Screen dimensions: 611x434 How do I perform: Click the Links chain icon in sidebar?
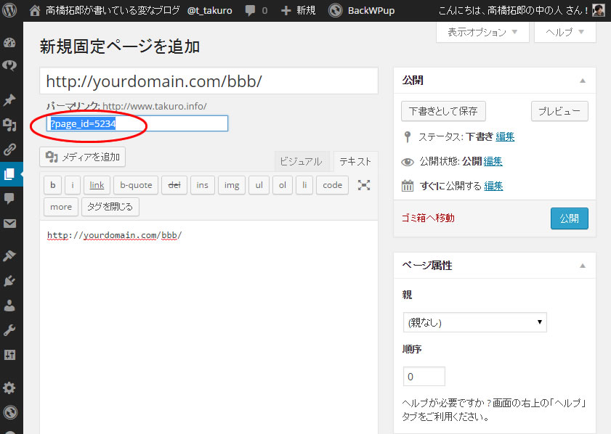pos(10,150)
